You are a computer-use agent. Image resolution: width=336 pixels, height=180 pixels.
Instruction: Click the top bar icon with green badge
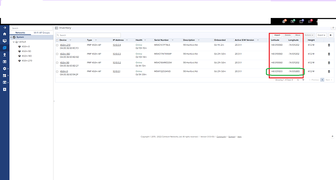click(x=293, y=21)
